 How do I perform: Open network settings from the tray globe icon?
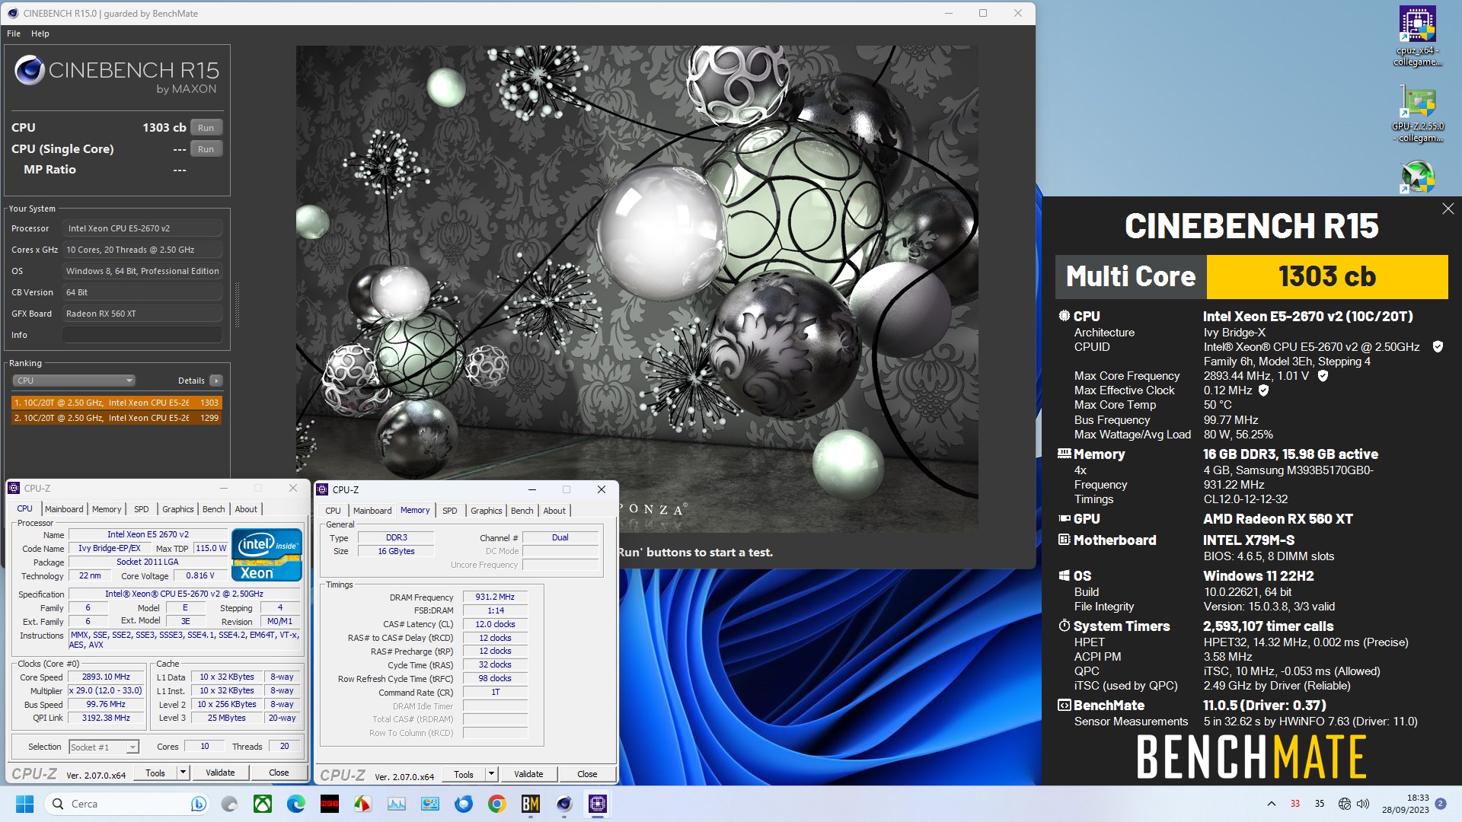click(x=1345, y=804)
